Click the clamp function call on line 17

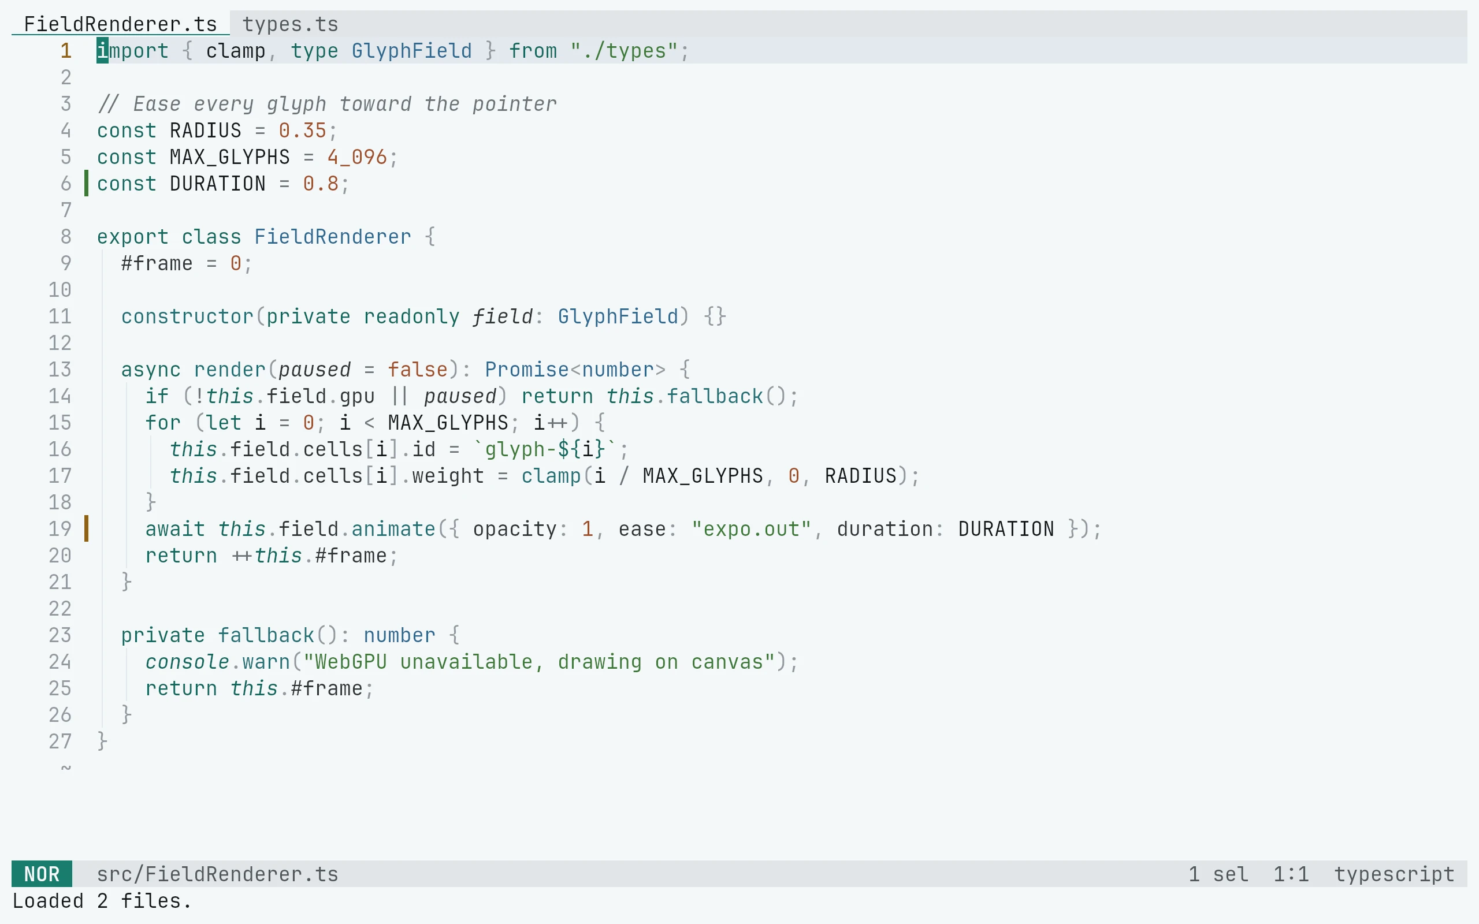pyautogui.click(x=551, y=475)
